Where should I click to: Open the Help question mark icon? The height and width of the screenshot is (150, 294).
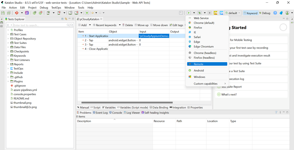[x=275, y=13]
